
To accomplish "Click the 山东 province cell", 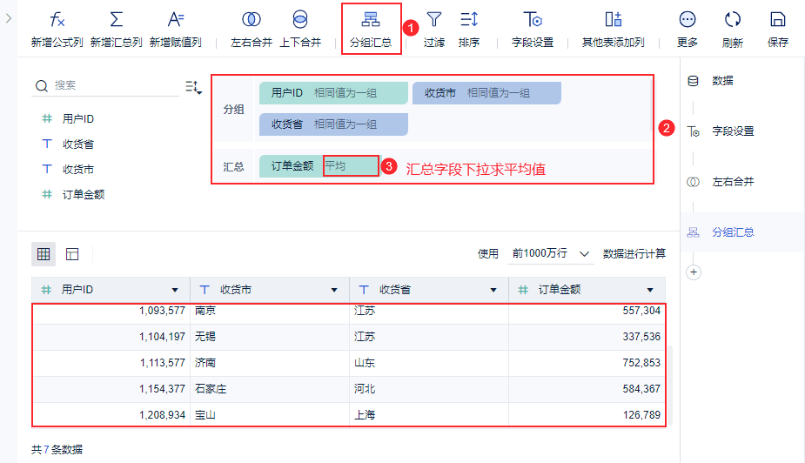I will 429,363.
